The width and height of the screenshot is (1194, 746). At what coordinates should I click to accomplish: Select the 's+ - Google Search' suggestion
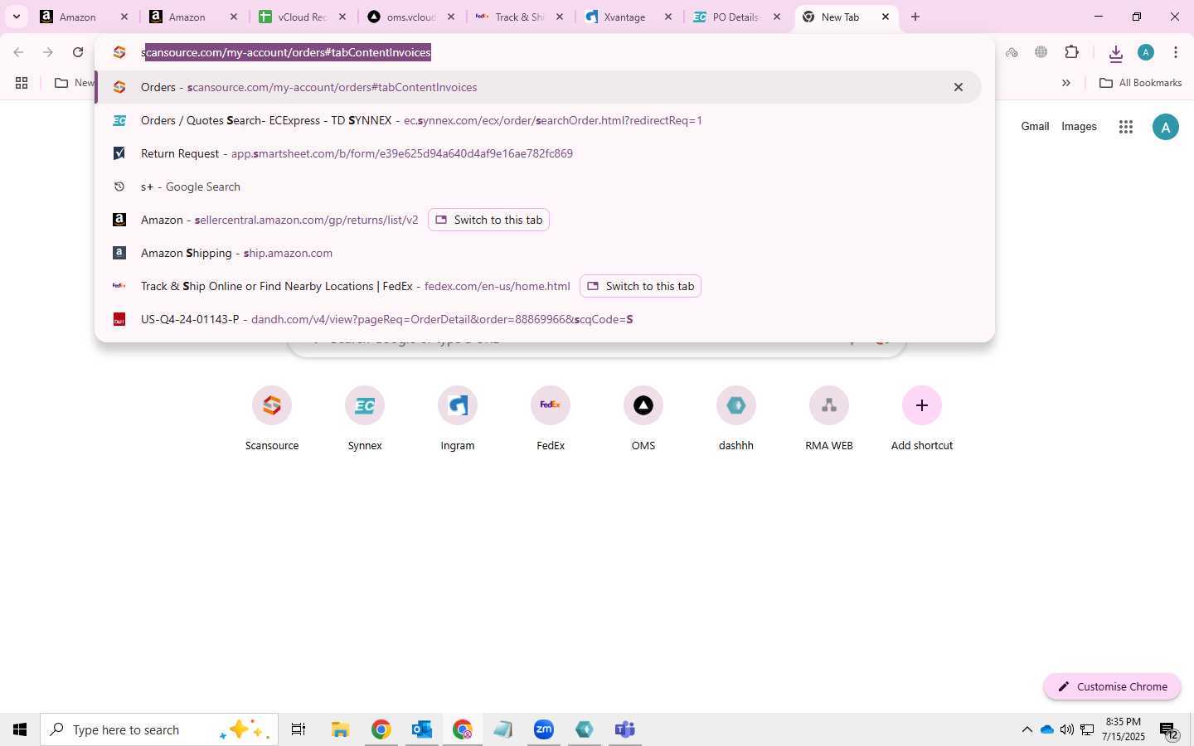(538, 186)
